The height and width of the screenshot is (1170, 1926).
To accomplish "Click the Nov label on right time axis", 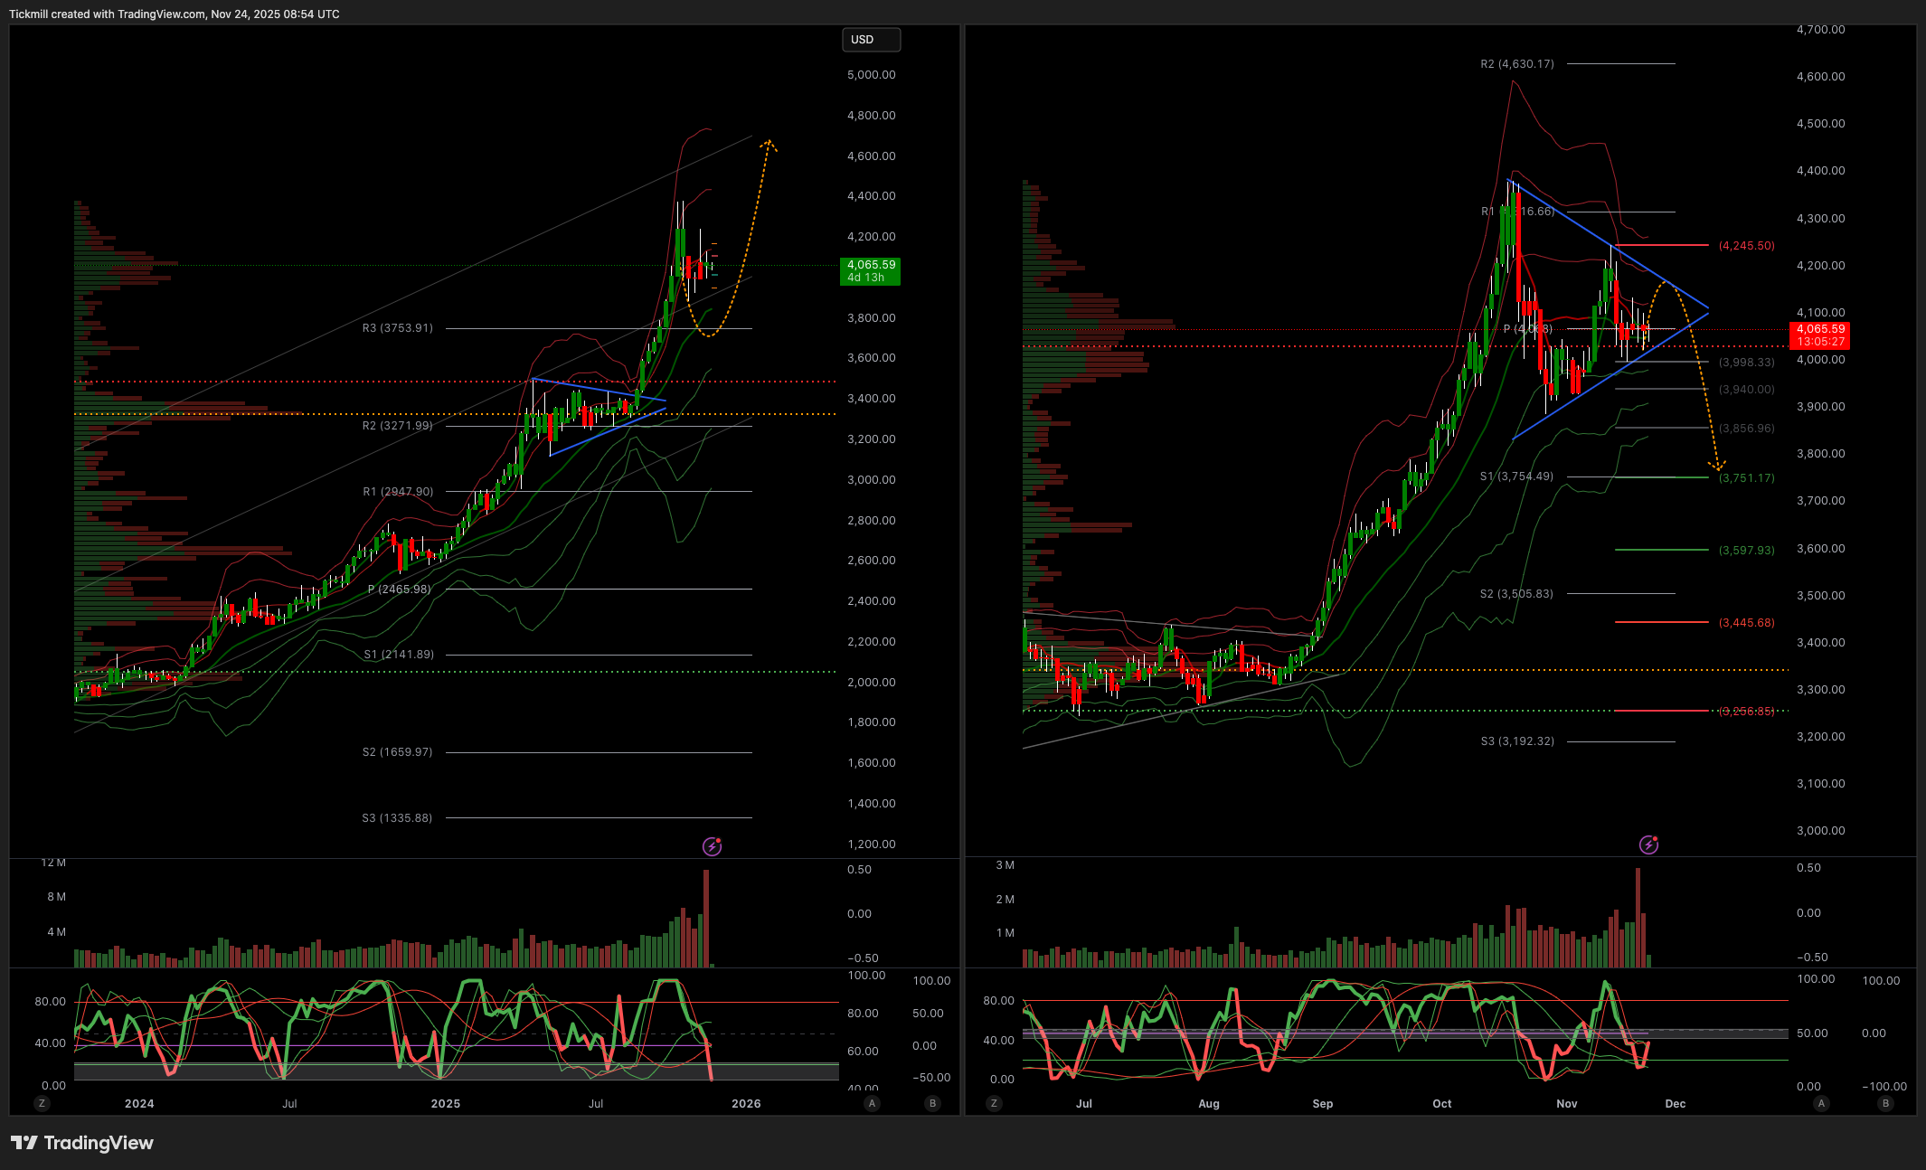I will point(1566,1104).
